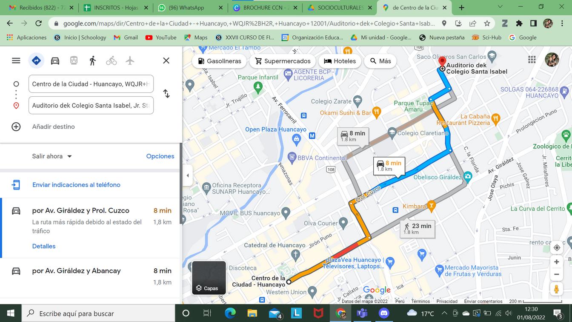The height and width of the screenshot is (322, 572).
Task: Switch to driving travel mode
Action: coord(55,61)
